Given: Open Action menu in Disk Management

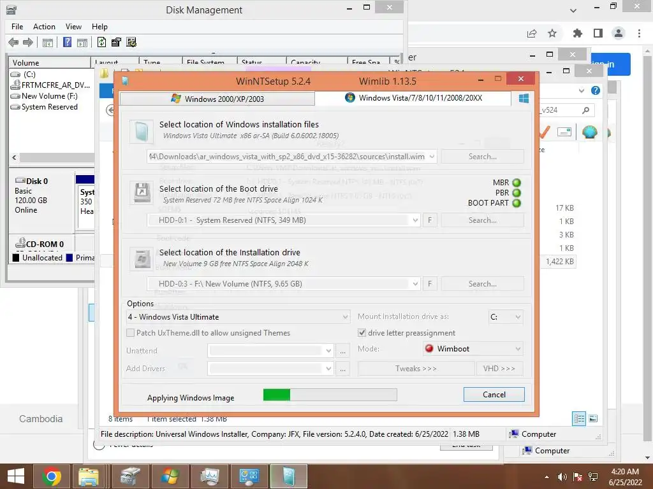Looking at the screenshot, I should [x=44, y=27].
